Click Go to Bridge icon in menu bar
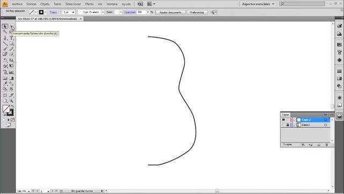Screen dimensions: 344x194 140,4
